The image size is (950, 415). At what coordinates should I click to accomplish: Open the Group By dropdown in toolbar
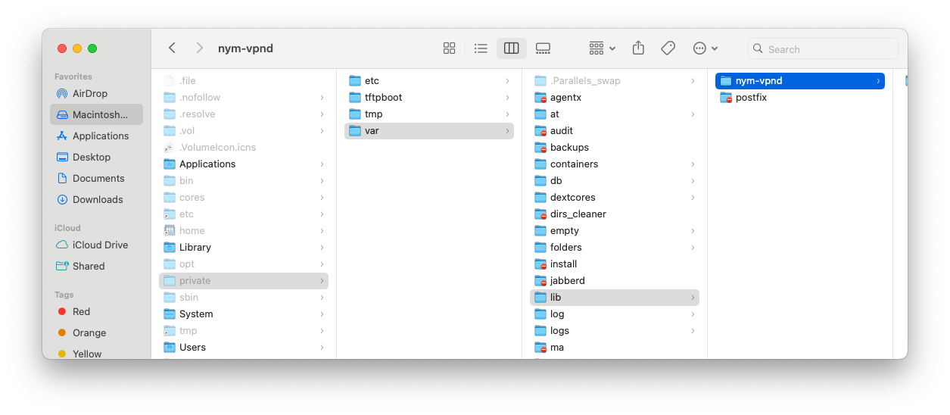603,48
